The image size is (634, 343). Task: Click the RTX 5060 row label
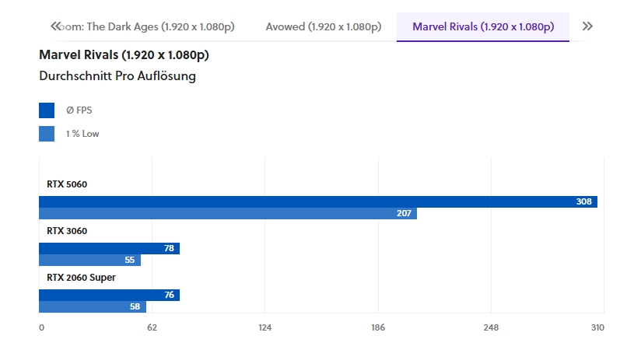(67, 184)
